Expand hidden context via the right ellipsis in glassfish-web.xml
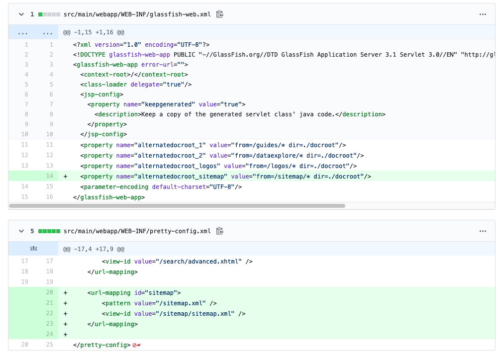The width and height of the screenshot is (501, 357). 48,32
